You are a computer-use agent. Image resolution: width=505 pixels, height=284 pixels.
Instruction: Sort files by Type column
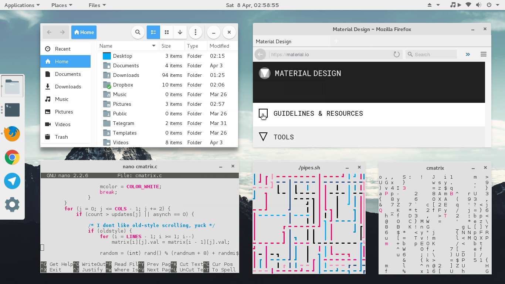tap(196, 46)
